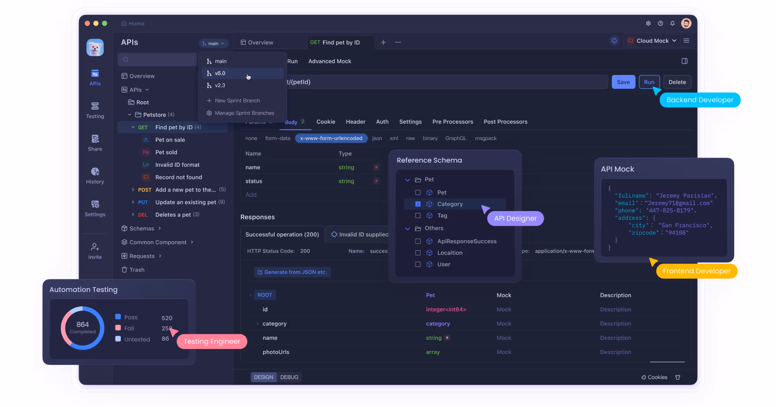Expand the POST Add a new pet endpoint
The height and width of the screenshot is (407, 776).
[x=133, y=190]
